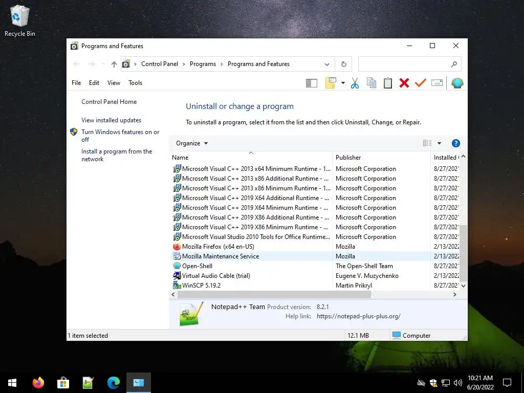This screenshot has width=524, height=393.
Task: Click the volume speaker tray icon
Action: 458,383
